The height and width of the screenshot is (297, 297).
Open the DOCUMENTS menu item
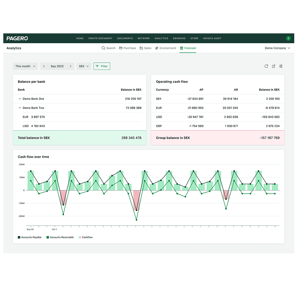click(125, 38)
